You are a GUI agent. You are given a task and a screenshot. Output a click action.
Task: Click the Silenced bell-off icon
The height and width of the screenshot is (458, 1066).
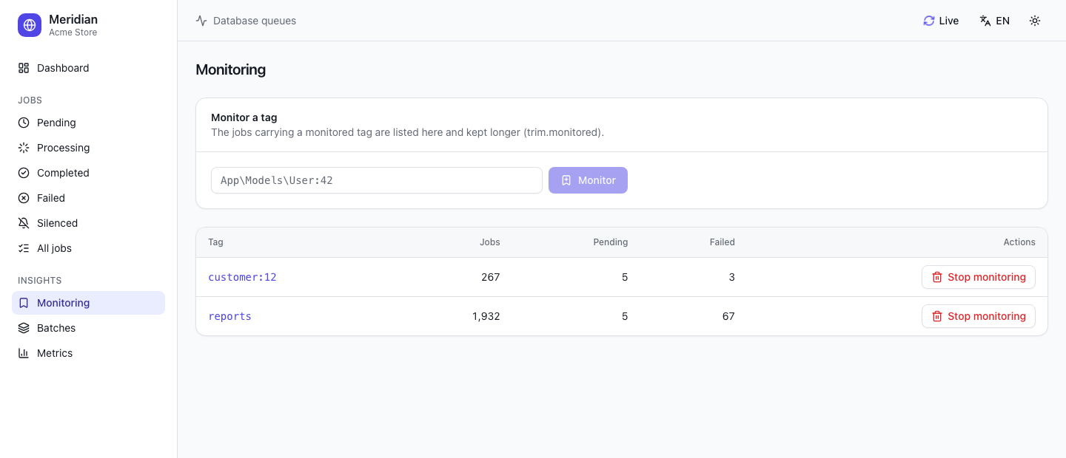pos(24,223)
